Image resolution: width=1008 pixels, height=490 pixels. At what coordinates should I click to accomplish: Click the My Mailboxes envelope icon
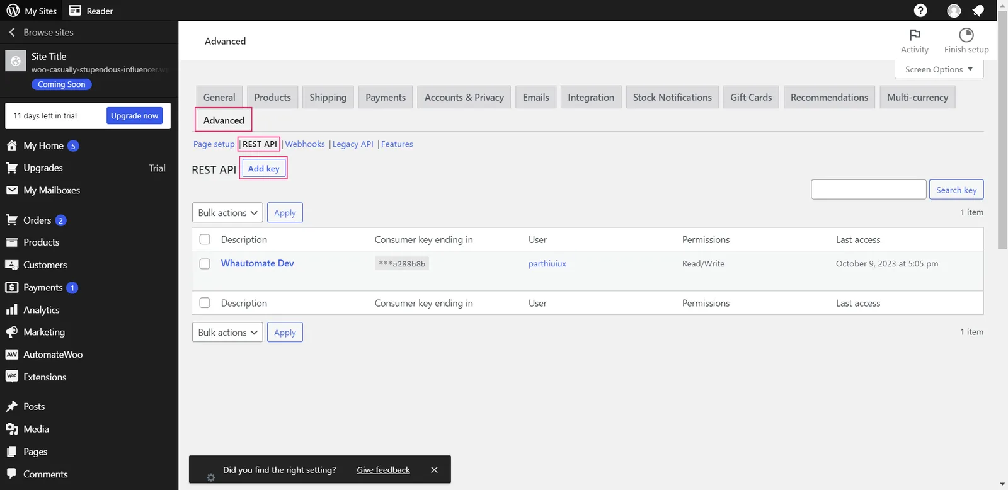pyautogui.click(x=12, y=190)
